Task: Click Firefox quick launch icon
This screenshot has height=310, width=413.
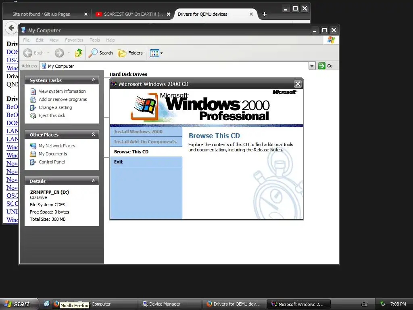Action: [56, 304]
